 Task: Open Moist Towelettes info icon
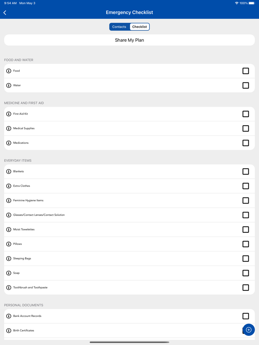point(9,229)
